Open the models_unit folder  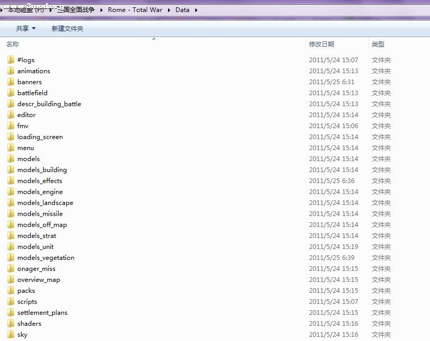point(35,246)
